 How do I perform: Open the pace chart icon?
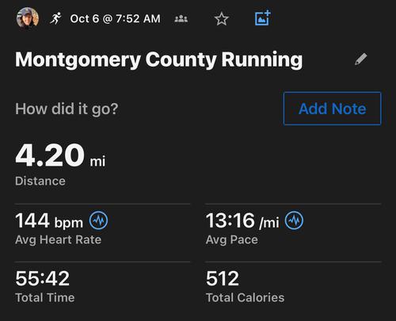pyautogui.click(x=294, y=220)
